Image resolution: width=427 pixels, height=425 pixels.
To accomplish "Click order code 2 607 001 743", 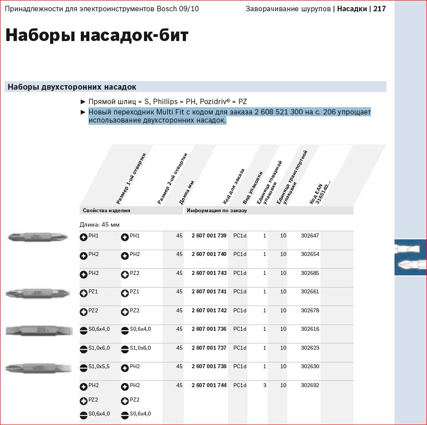I will [x=209, y=273].
